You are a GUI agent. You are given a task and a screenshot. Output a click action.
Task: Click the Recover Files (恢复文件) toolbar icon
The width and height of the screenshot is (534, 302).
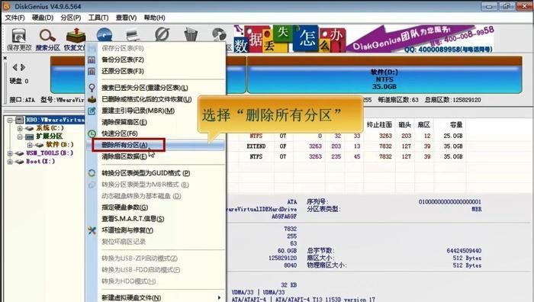[x=76, y=35]
